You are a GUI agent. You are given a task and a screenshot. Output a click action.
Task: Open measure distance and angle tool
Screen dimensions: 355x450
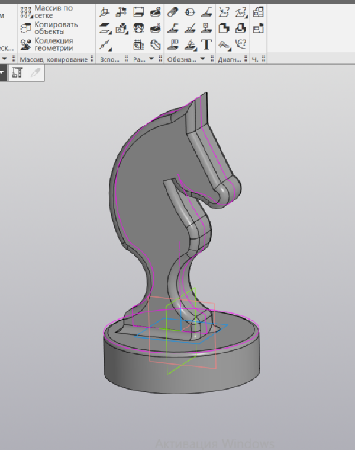tap(224, 12)
